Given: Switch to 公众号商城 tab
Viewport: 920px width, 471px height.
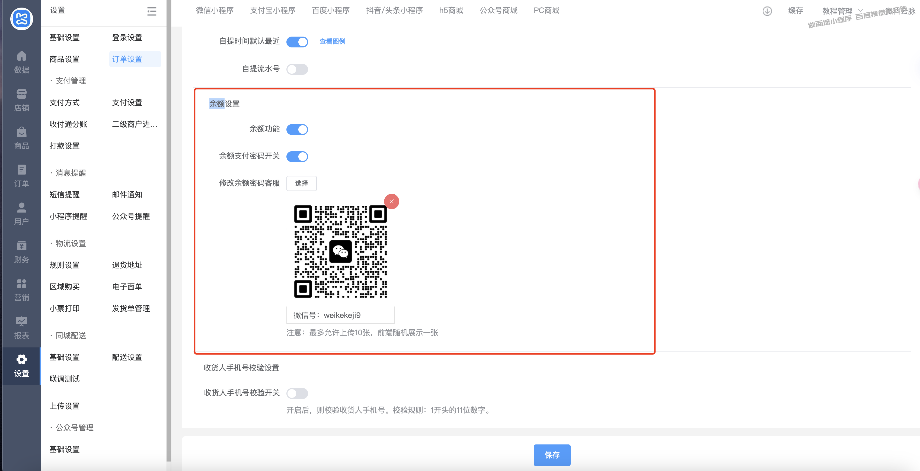Looking at the screenshot, I should [x=498, y=10].
